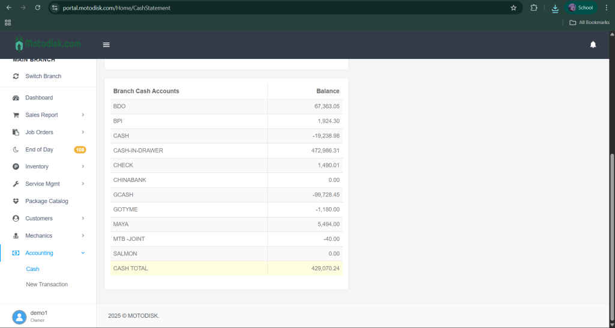Click the Sales Report cart icon

(16, 115)
